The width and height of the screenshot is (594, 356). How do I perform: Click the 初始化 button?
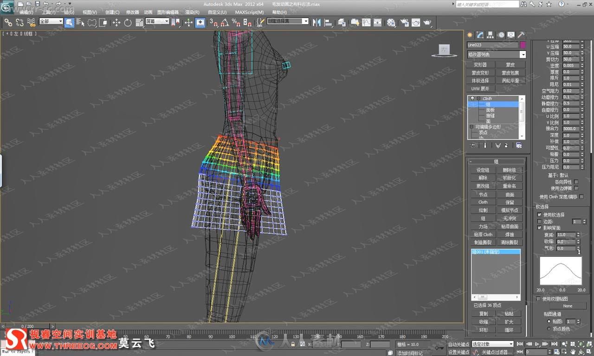(510, 178)
